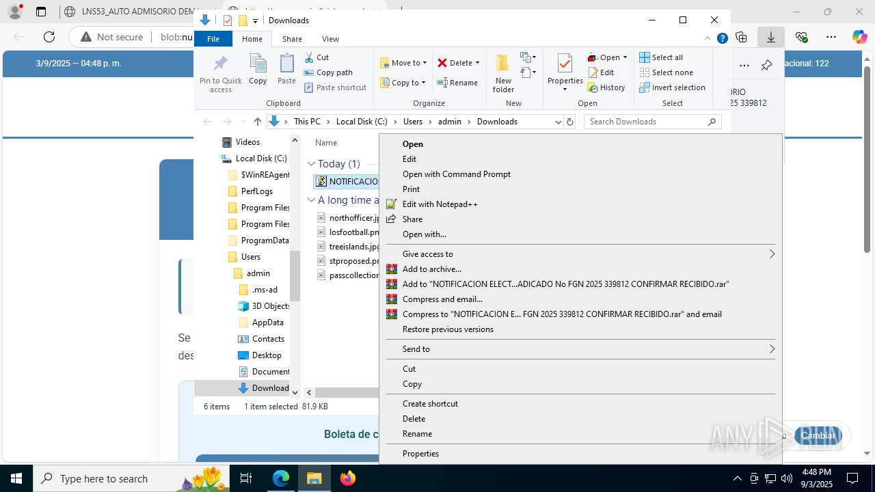The image size is (875, 492).
Task: Open Microsoft Edge from the taskbar
Action: pyautogui.click(x=282, y=478)
